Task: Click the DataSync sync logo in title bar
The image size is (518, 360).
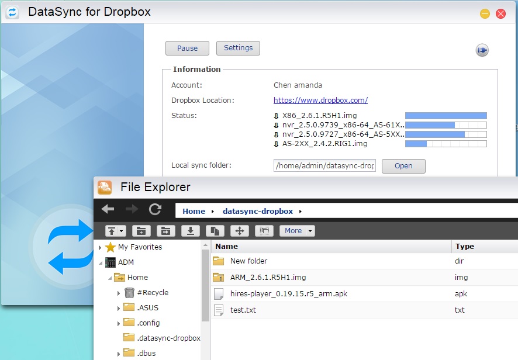Action: (x=12, y=12)
